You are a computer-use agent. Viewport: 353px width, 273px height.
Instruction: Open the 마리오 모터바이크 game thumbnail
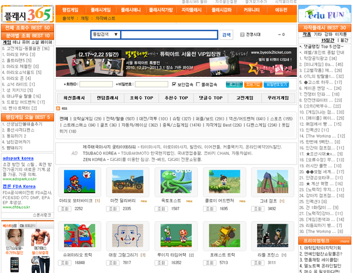coord(79,181)
